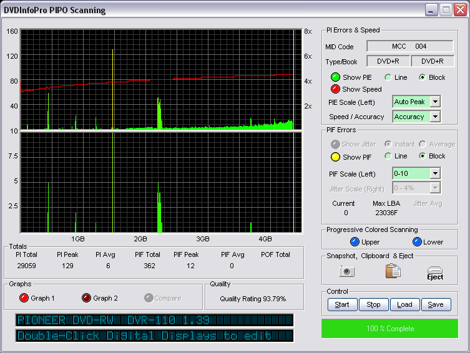Select Block mode for PIE display
The width and height of the screenshot is (470, 353).
(x=423, y=77)
